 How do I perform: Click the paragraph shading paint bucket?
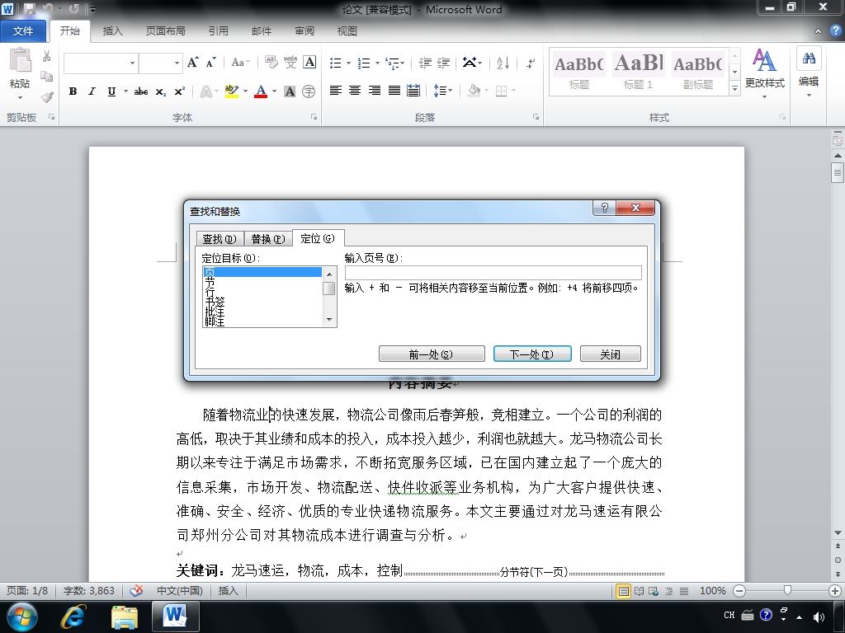[474, 91]
